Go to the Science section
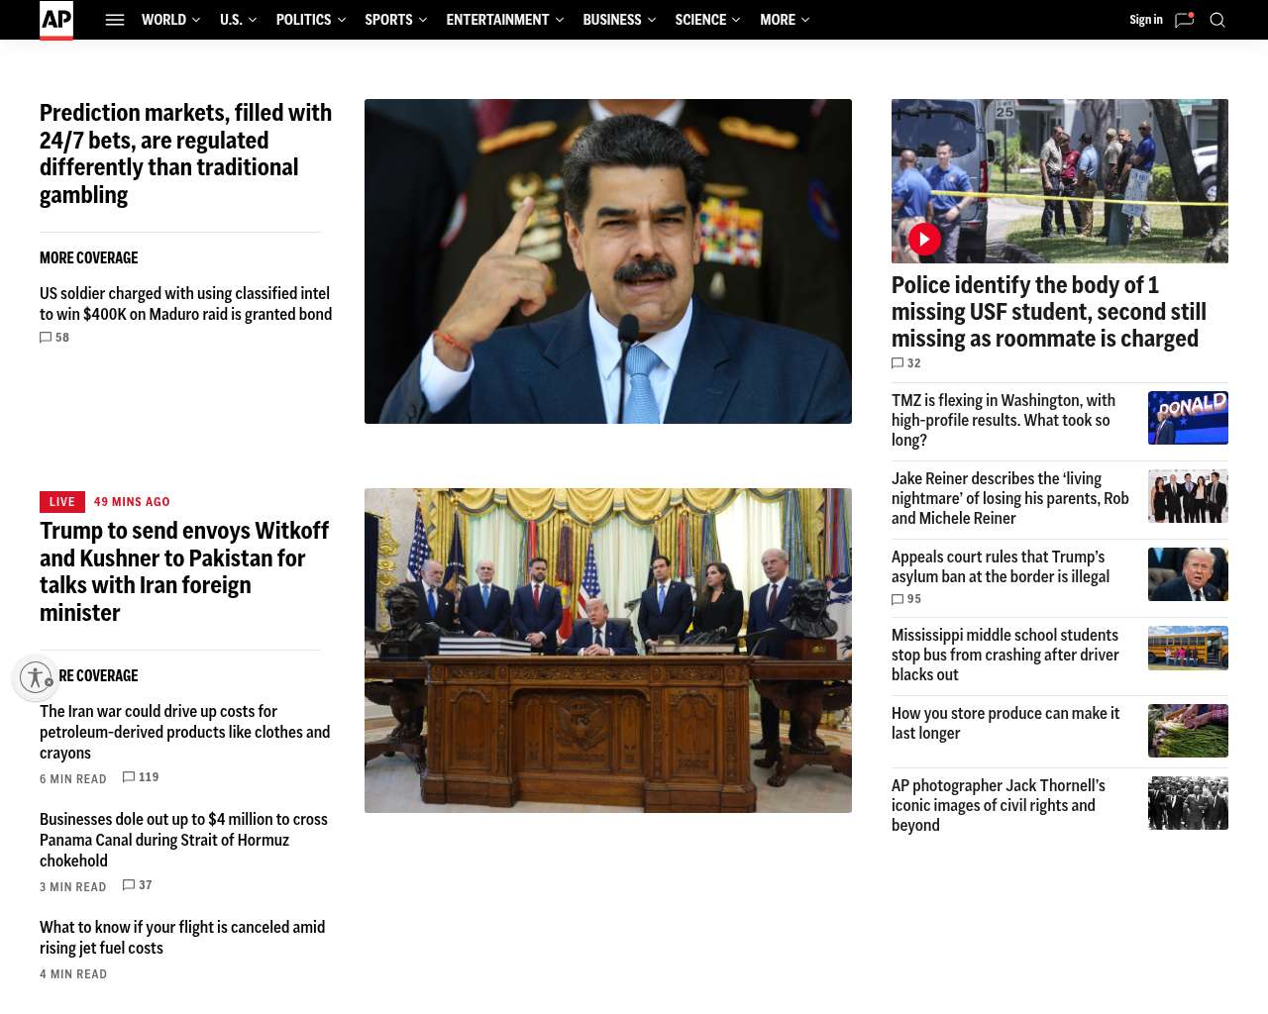This screenshot has height=1014, width=1268. tap(700, 20)
